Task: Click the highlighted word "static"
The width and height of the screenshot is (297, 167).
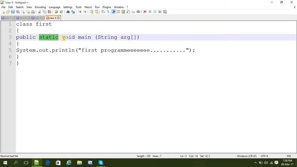Action: (x=49, y=37)
